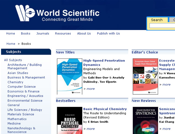This screenshot has width=175, height=134.
Task: Click author name E Brian Smith
Action: pos(98,122)
